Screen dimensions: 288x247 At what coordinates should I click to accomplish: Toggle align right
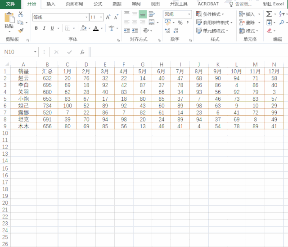tap(143, 22)
